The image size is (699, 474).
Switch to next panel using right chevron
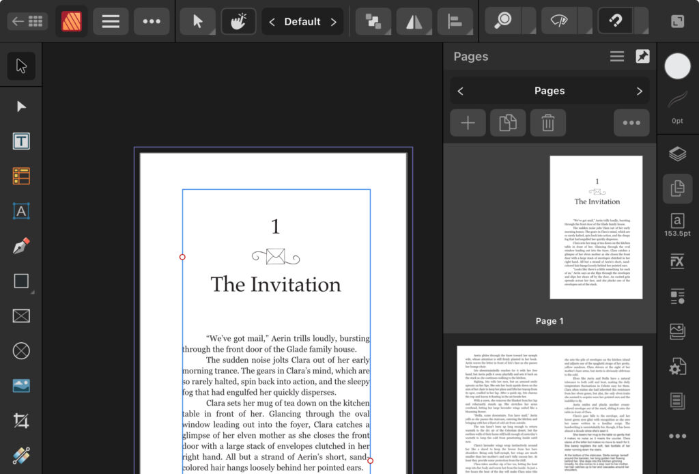[x=639, y=91]
